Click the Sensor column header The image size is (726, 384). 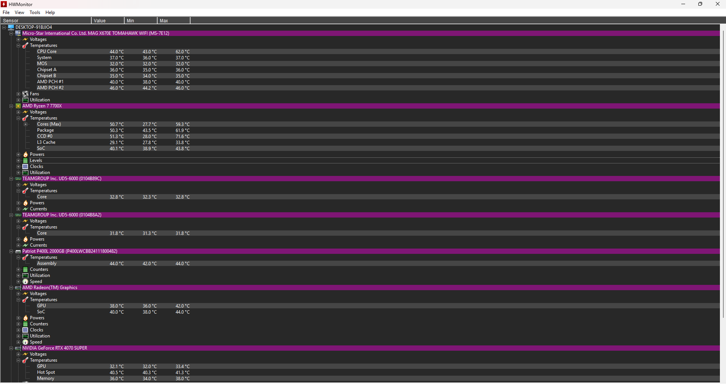click(46, 20)
